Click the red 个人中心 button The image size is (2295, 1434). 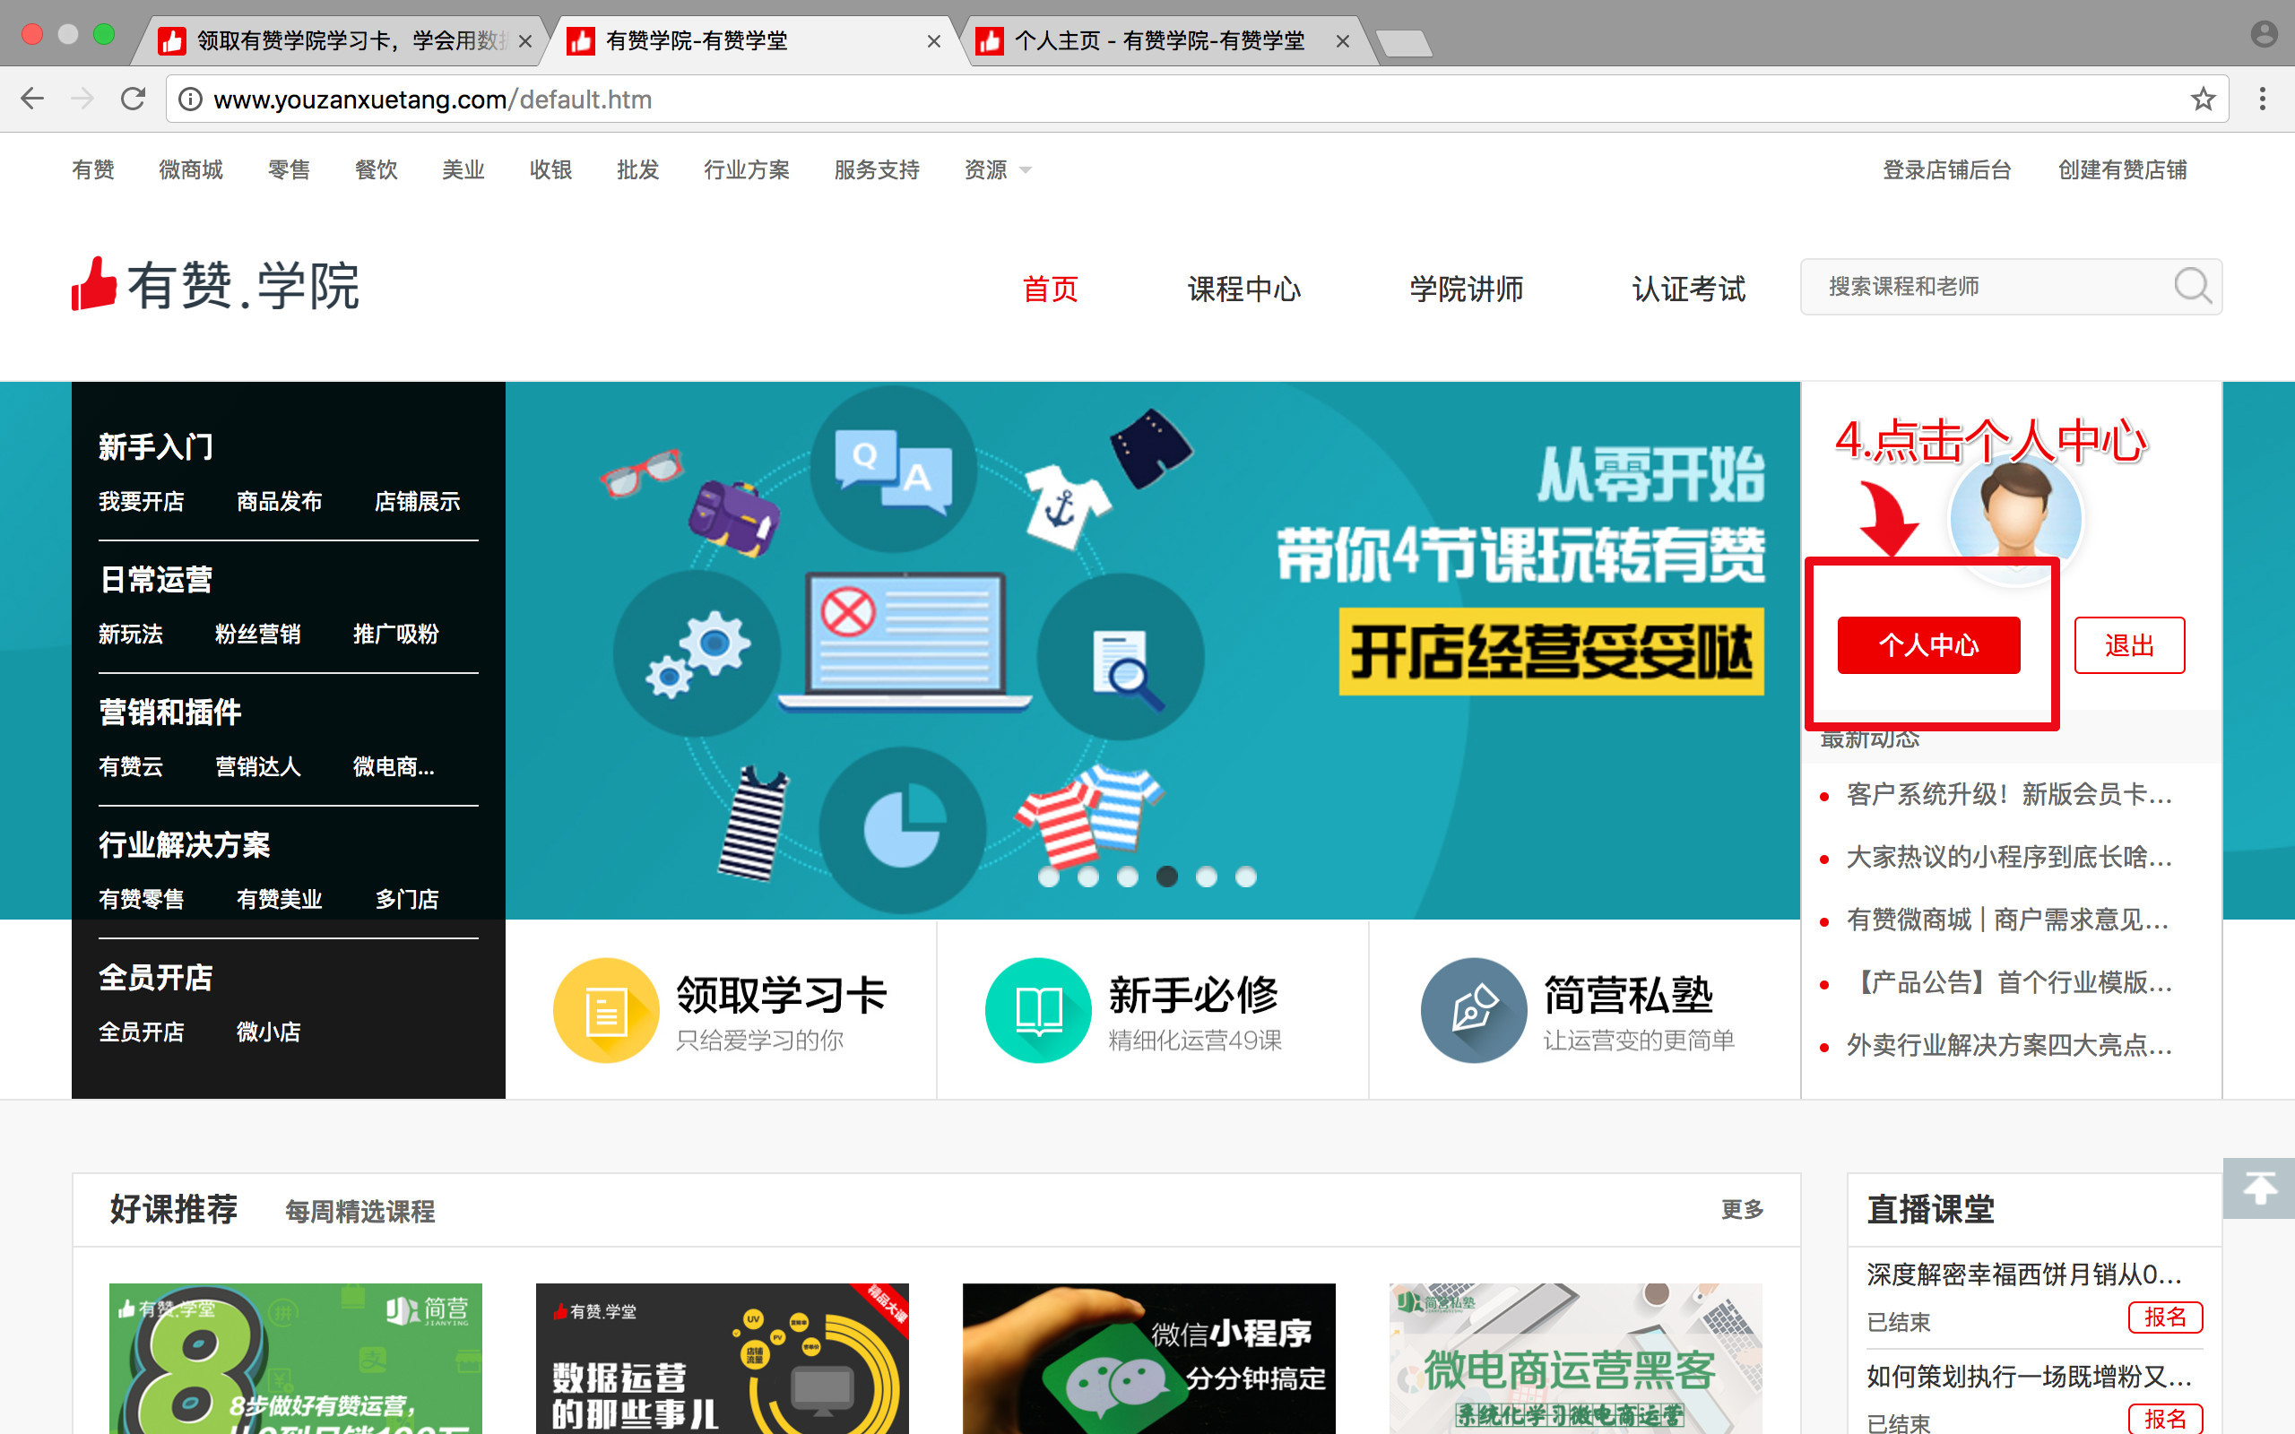point(1929,646)
